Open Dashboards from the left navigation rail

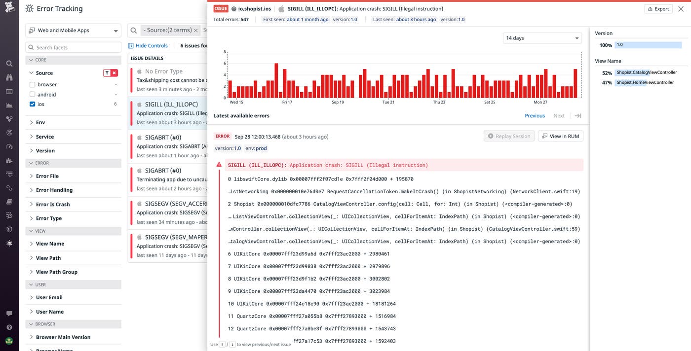click(8, 91)
